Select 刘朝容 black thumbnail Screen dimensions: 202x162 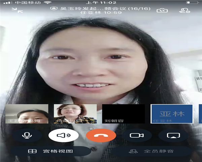[124, 114]
